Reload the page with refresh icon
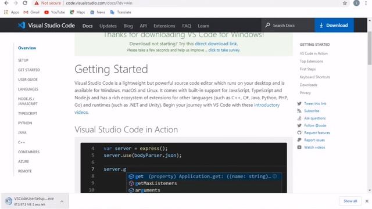 (25, 3)
